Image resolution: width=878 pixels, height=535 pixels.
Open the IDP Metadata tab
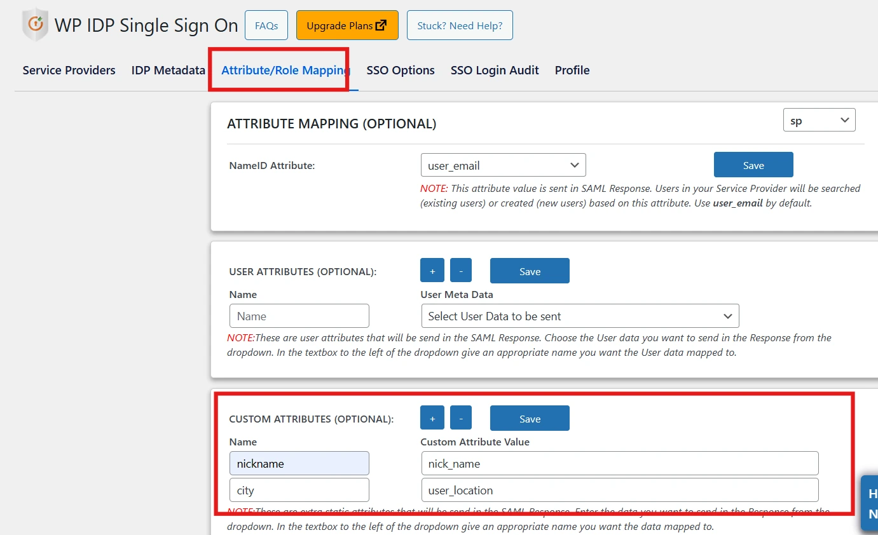(168, 71)
